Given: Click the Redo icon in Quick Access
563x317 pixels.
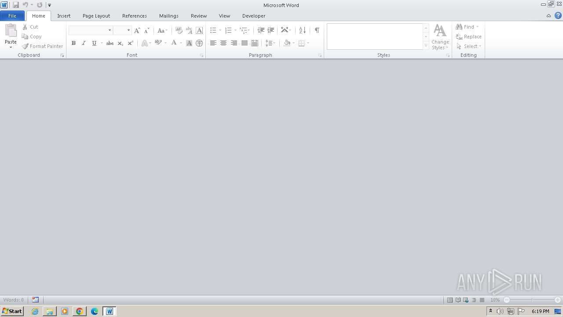Looking at the screenshot, I should coord(40,5).
